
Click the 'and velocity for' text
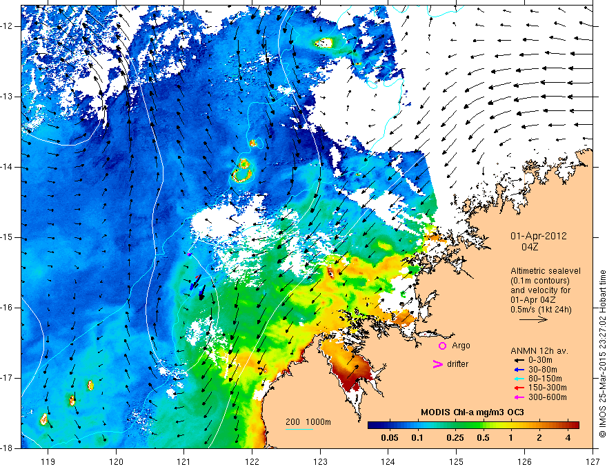pyautogui.click(x=540, y=290)
